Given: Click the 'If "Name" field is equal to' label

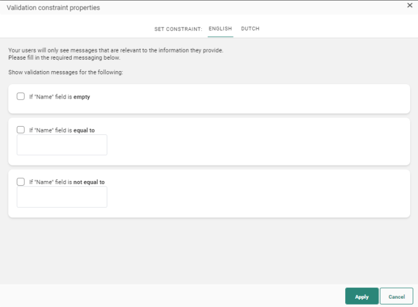Looking at the screenshot, I should pos(62,130).
